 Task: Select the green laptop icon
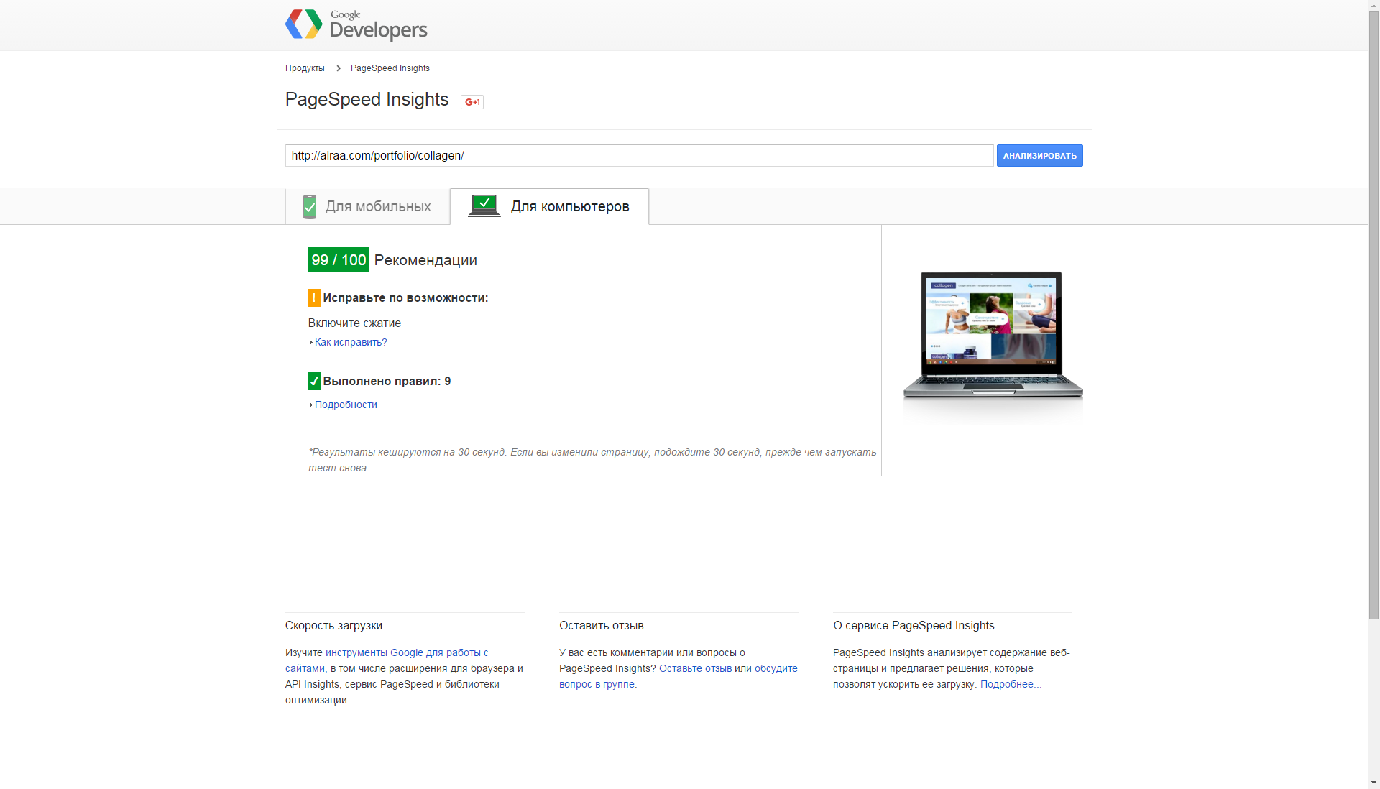[484, 205]
